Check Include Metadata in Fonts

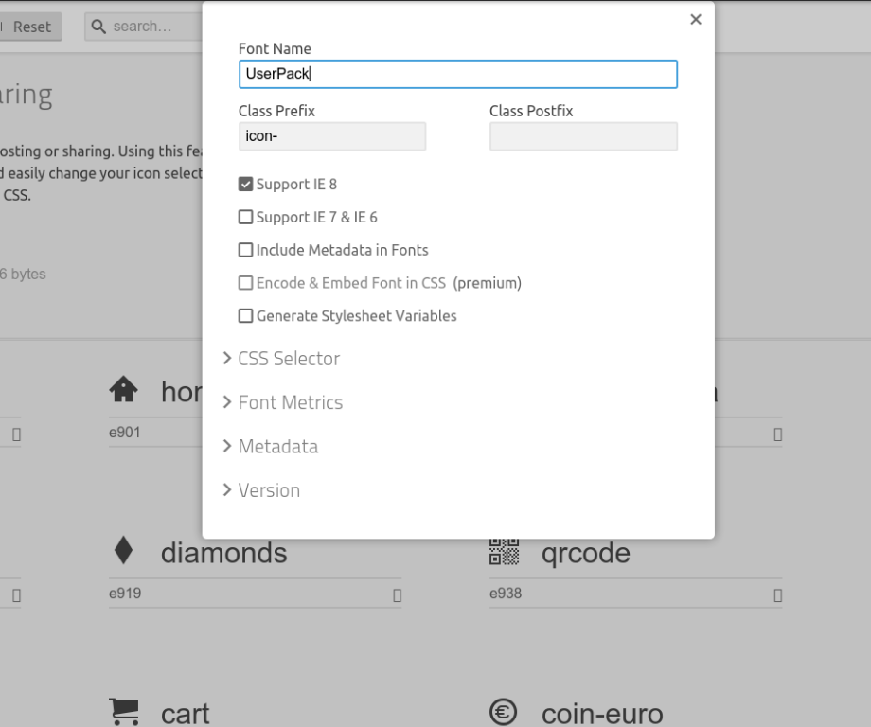coord(246,251)
